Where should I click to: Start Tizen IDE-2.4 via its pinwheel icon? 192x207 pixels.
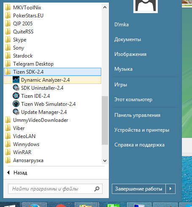pyautogui.click(x=16, y=96)
